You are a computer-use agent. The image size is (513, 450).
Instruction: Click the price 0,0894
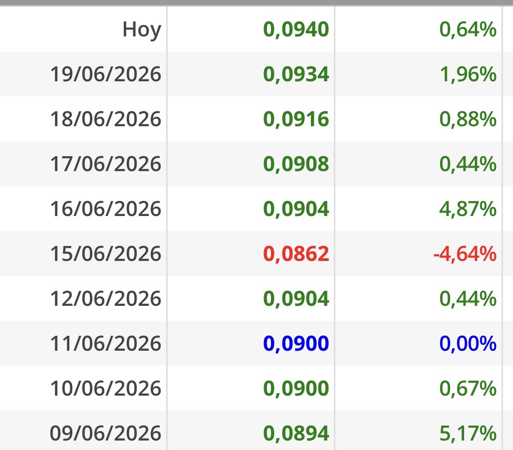point(296,433)
